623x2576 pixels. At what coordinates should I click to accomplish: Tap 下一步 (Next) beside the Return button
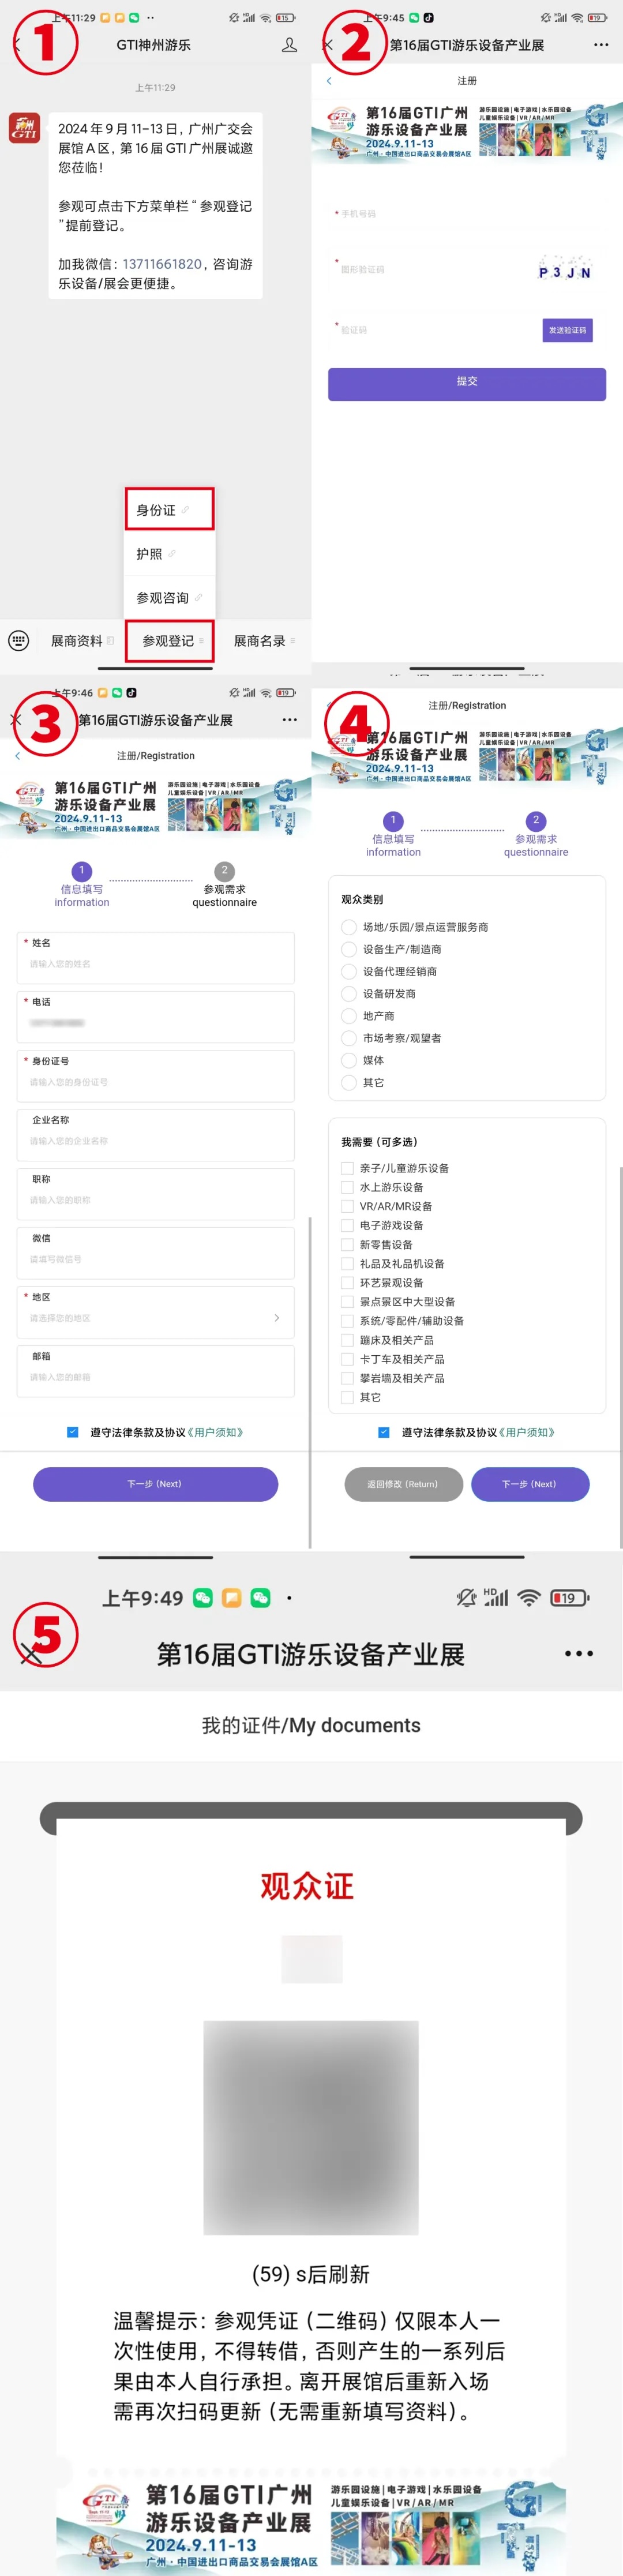click(530, 1484)
